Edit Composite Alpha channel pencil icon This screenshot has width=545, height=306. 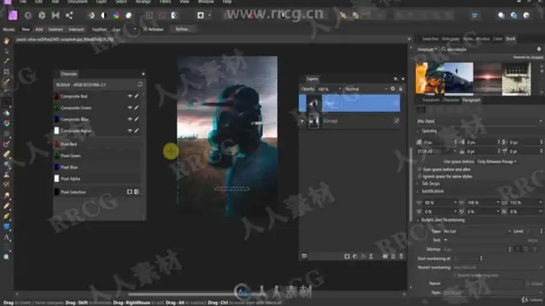click(137, 131)
